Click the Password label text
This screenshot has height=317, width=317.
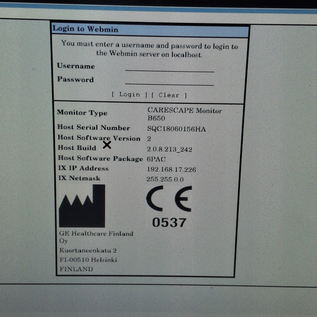[x=75, y=80]
